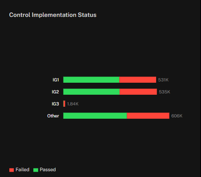Click the red Failed legend swatch

[x=12, y=170]
